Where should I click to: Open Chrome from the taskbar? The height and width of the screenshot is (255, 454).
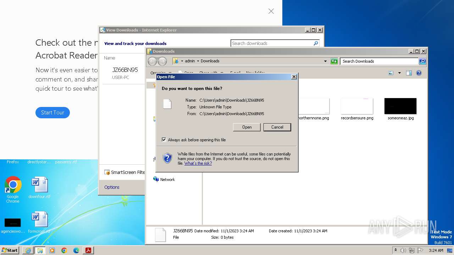pos(64,250)
